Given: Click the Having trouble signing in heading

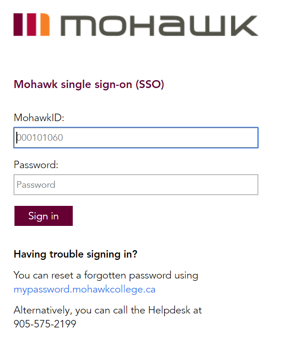Looking at the screenshot, I should tap(76, 254).
